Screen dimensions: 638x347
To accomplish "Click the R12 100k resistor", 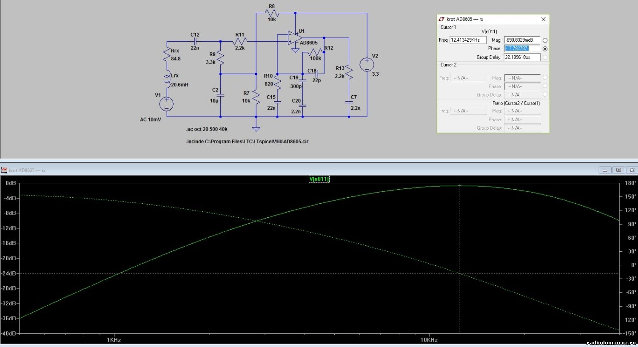I will [x=315, y=52].
